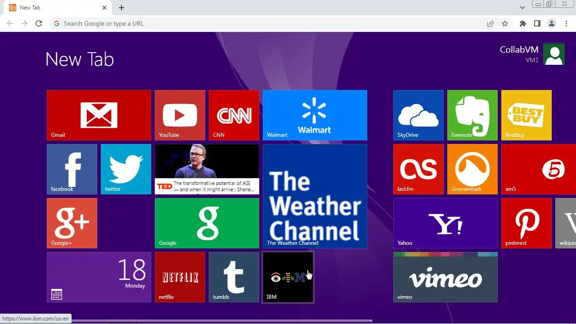The height and width of the screenshot is (324, 576).
Task: Open the partially visible Wikipedia tile
Action: point(566,223)
